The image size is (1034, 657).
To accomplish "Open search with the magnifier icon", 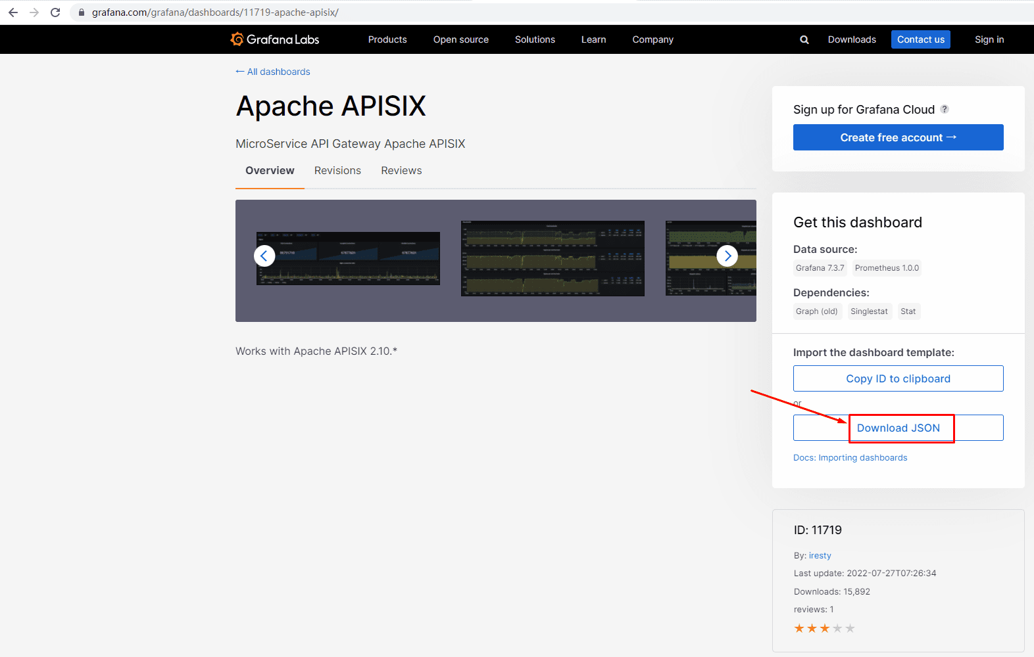I will pyautogui.click(x=804, y=39).
